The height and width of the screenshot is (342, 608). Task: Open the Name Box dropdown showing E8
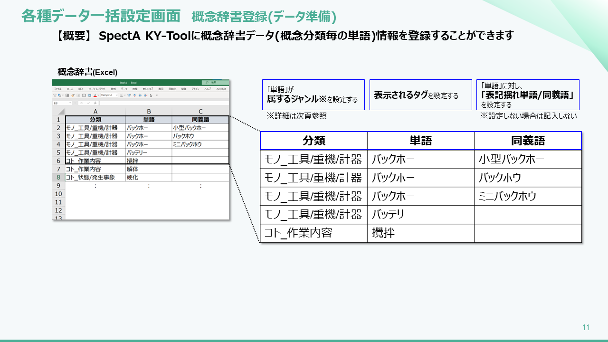[70, 102]
